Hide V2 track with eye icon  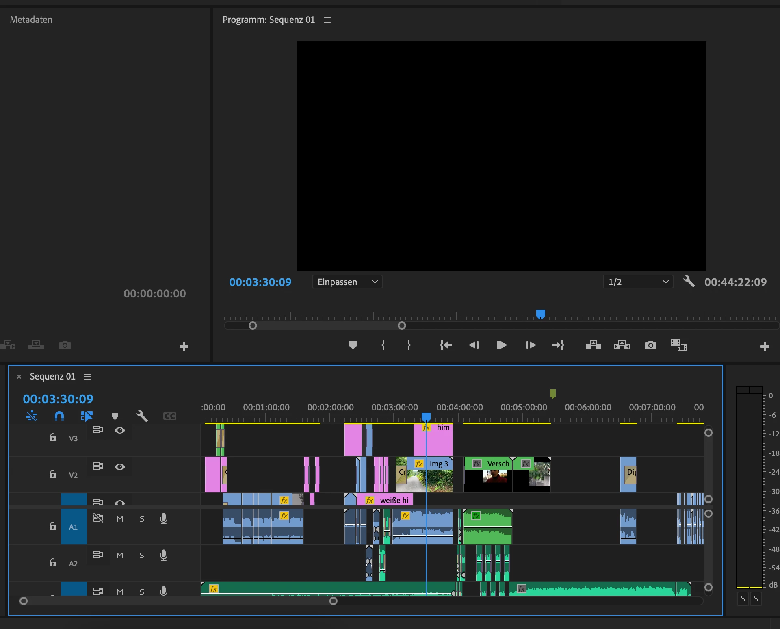tap(119, 467)
